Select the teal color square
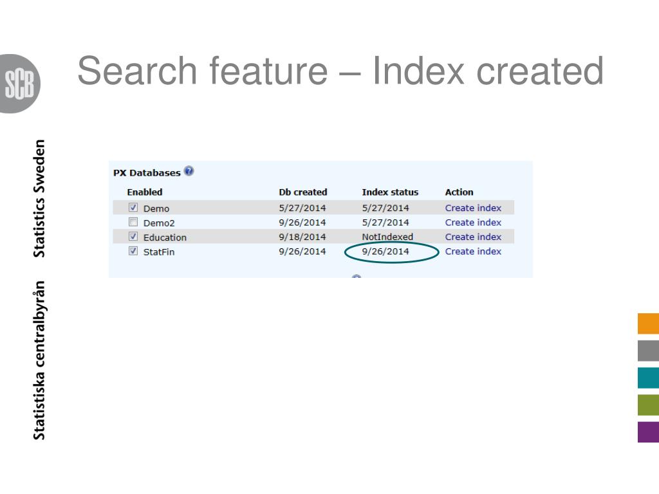Screen dimensions: 659x494 pos(648,378)
